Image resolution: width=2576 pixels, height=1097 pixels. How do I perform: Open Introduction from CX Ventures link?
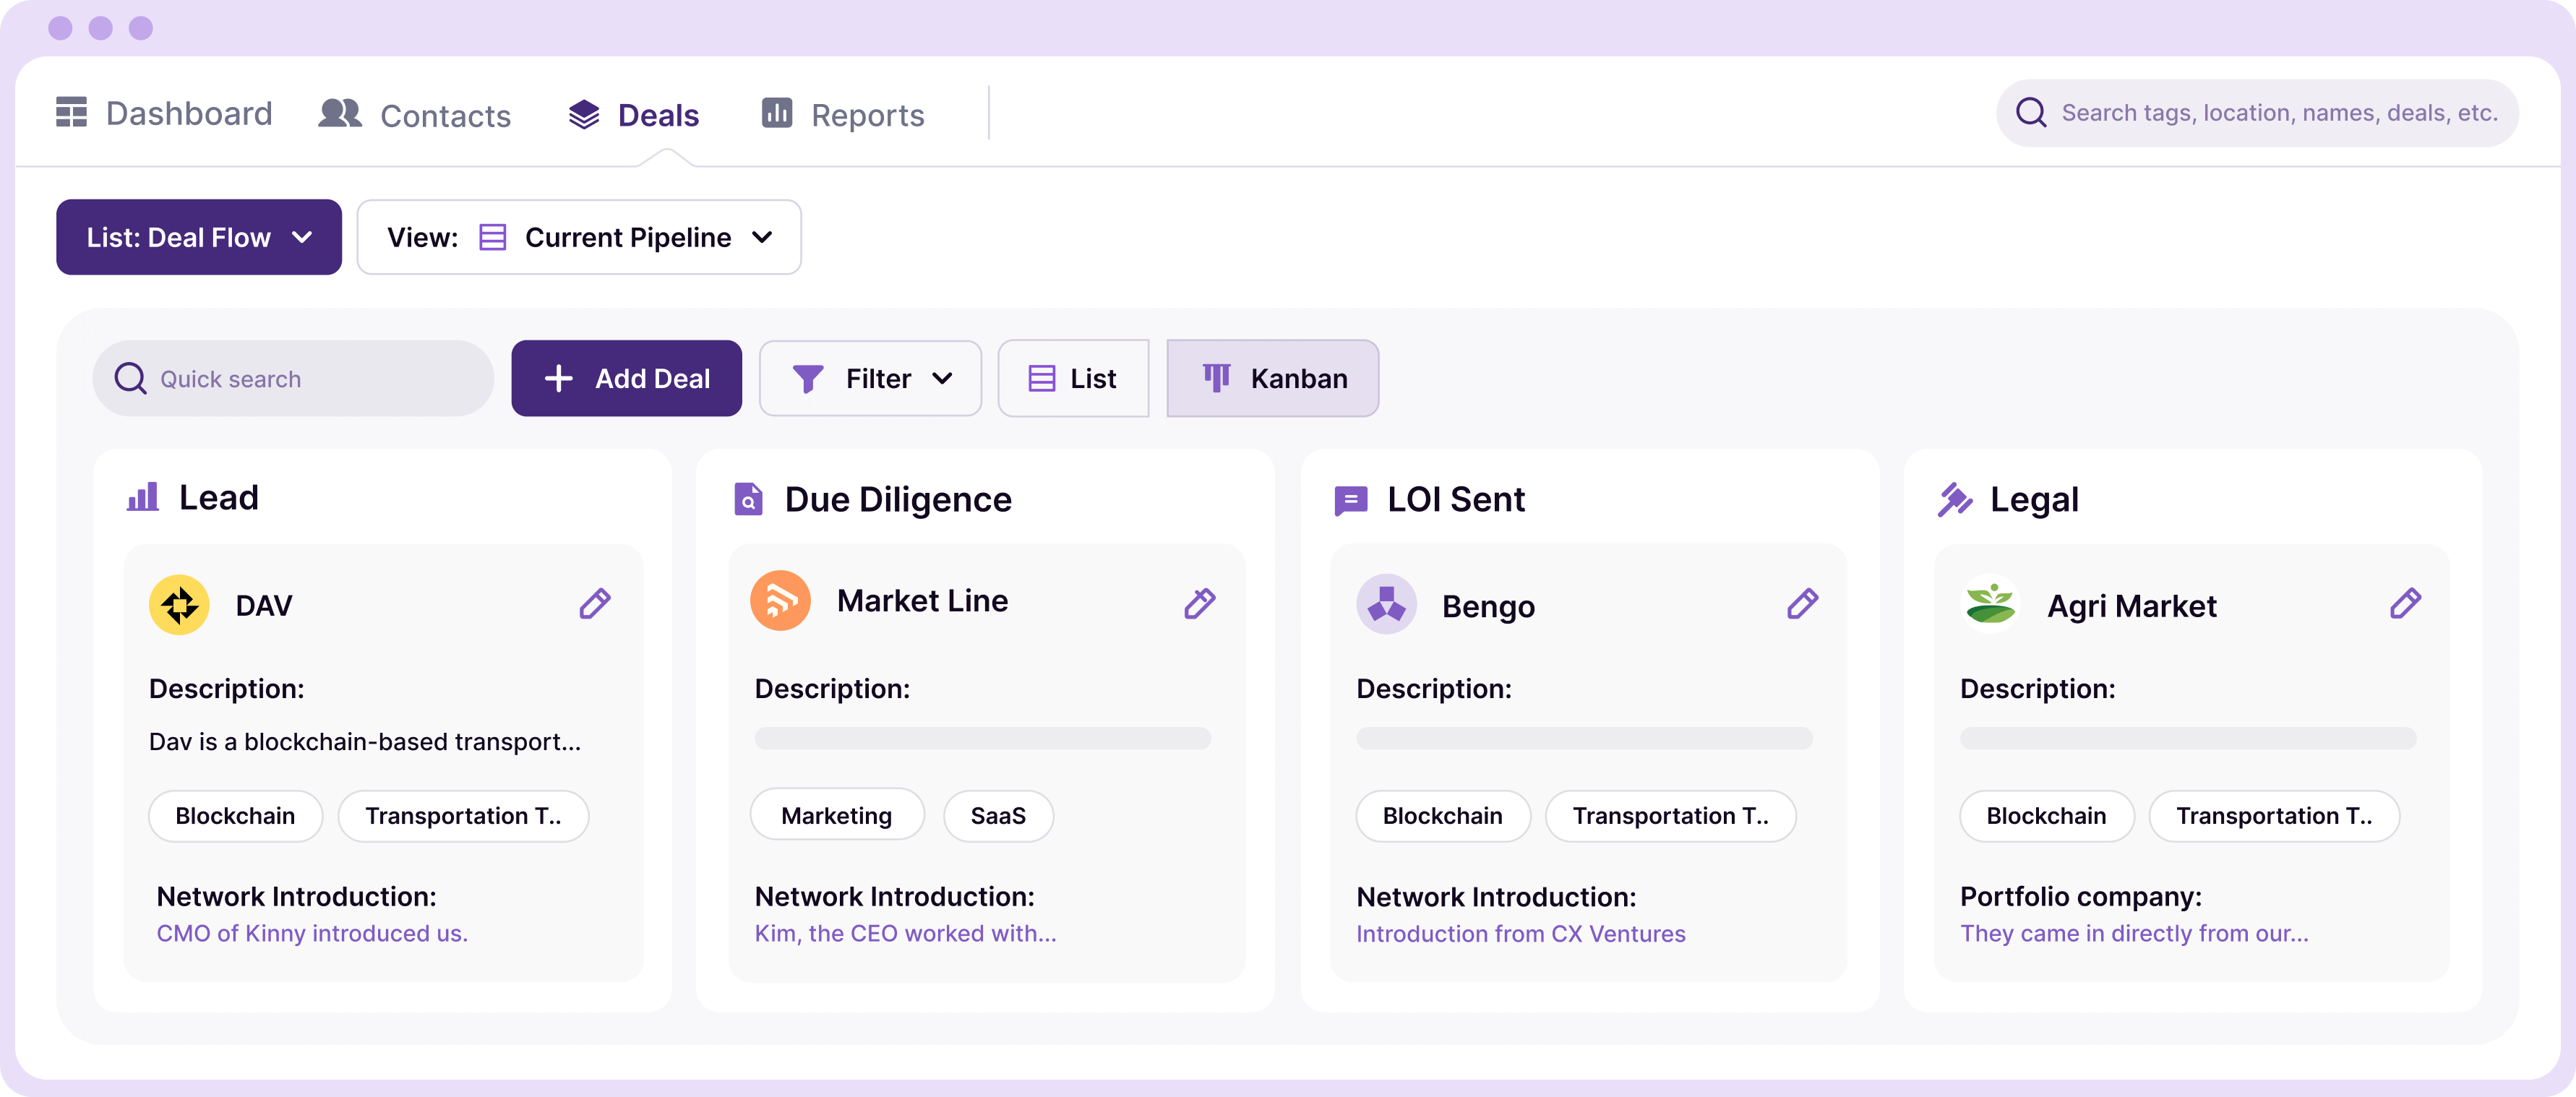click(1520, 933)
